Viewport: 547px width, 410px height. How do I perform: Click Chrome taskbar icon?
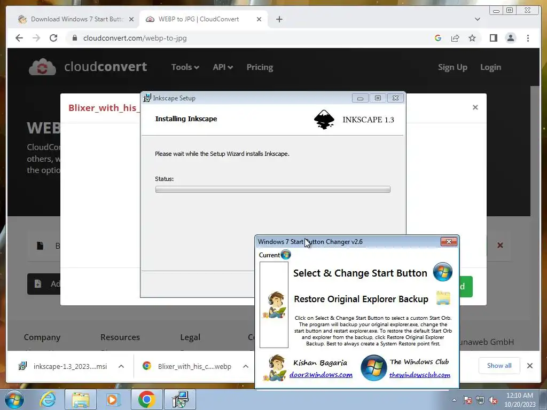click(x=147, y=399)
